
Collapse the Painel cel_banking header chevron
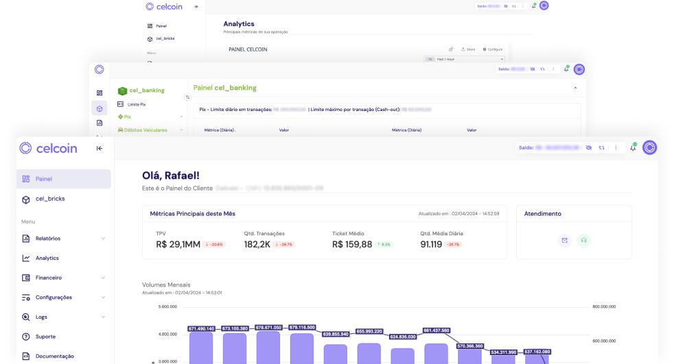coord(575,88)
